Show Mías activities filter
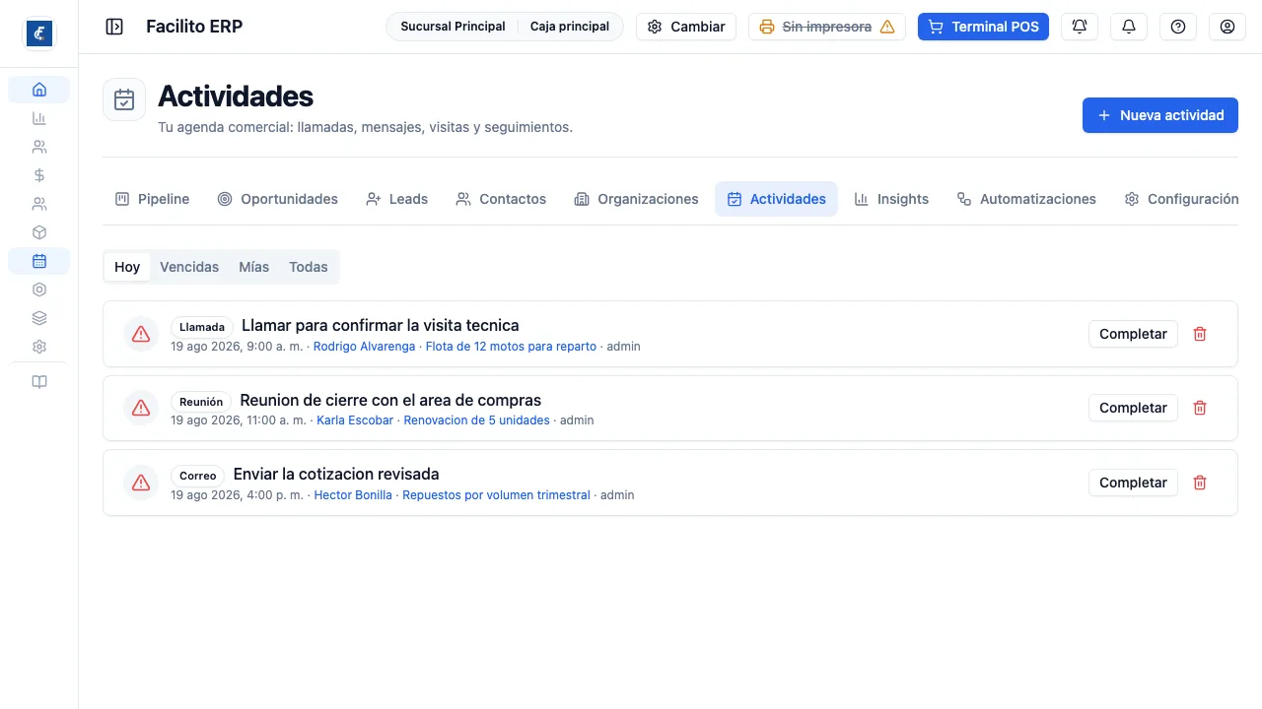This screenshot has height=709, width=1262. [x=254, y=267]
